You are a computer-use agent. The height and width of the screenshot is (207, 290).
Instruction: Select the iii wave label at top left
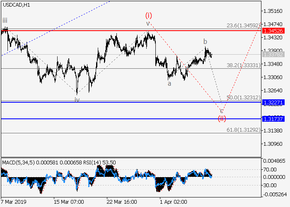pos(4,20)
